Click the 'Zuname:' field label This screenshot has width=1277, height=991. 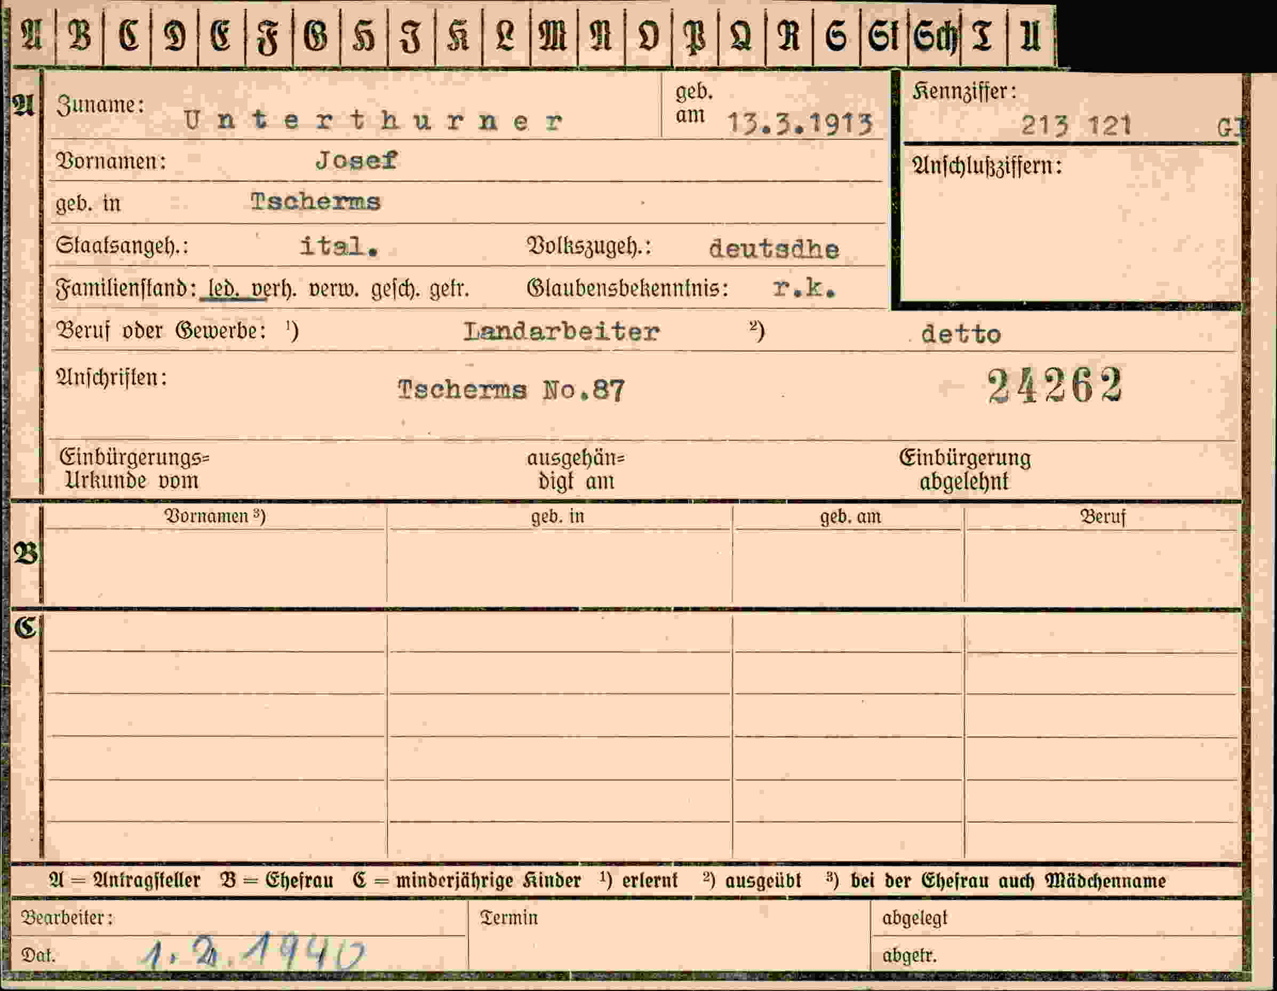100,105
